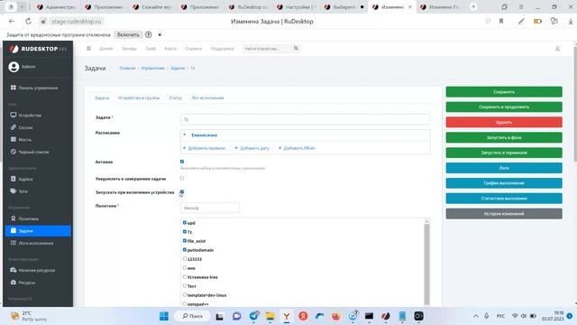Toggle Запускать при включении устройства checkbox
This screenshot has width=577, height=325.
pos(182,192)
